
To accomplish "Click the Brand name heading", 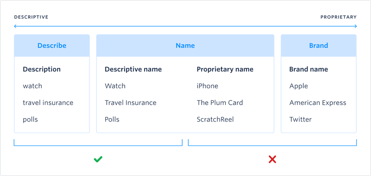I will [309, 69].
